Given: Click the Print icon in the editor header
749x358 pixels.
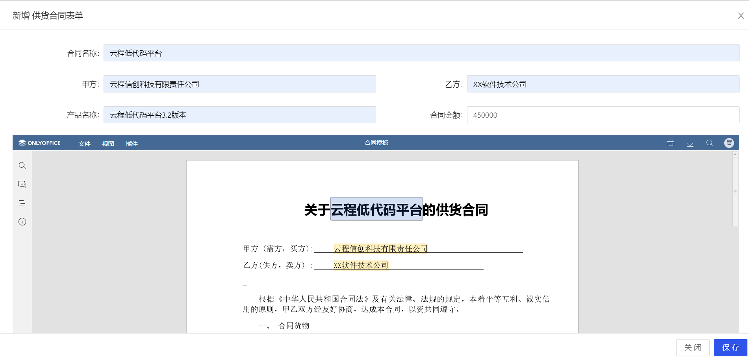Looking at the screenshot, I should 670,143.
